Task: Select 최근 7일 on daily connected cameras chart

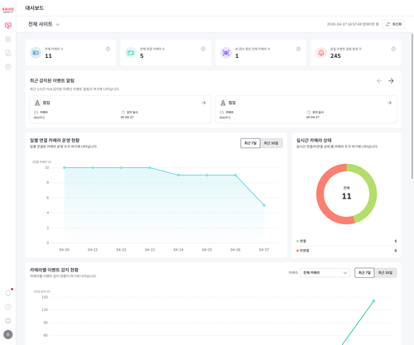Action: [x=250, y=143]
